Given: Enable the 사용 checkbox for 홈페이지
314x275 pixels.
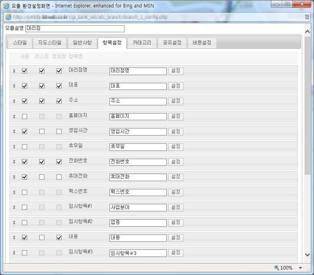Looking at the screenshot, I should coord(25,117).
